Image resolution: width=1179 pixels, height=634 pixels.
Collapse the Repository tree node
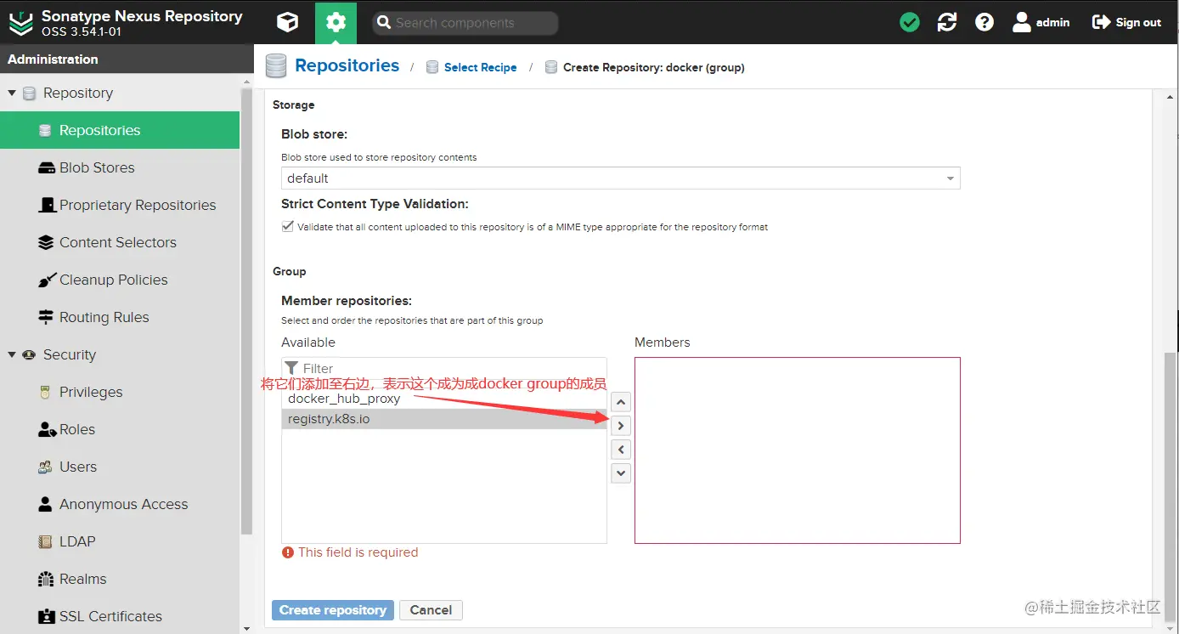[x=12, y=93]
